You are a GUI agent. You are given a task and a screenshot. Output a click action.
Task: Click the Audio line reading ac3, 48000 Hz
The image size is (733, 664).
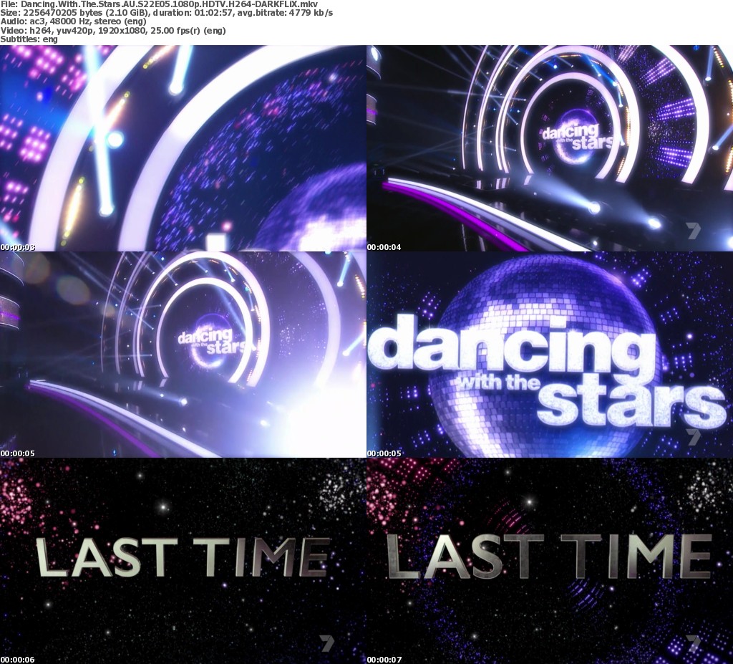(x=74, y=21)
